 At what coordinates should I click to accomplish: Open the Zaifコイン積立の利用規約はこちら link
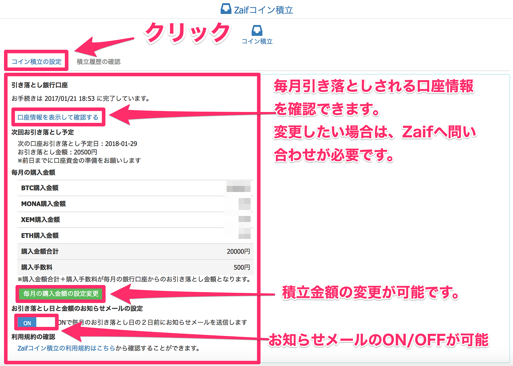[x=66, y=348]
